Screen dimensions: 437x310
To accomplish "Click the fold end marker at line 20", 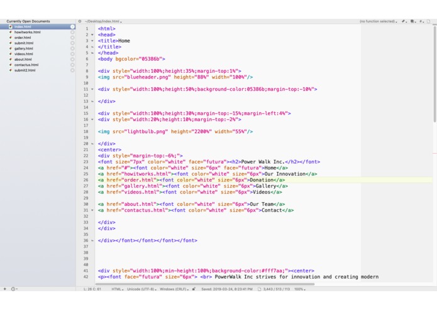I will pos(92,144).
